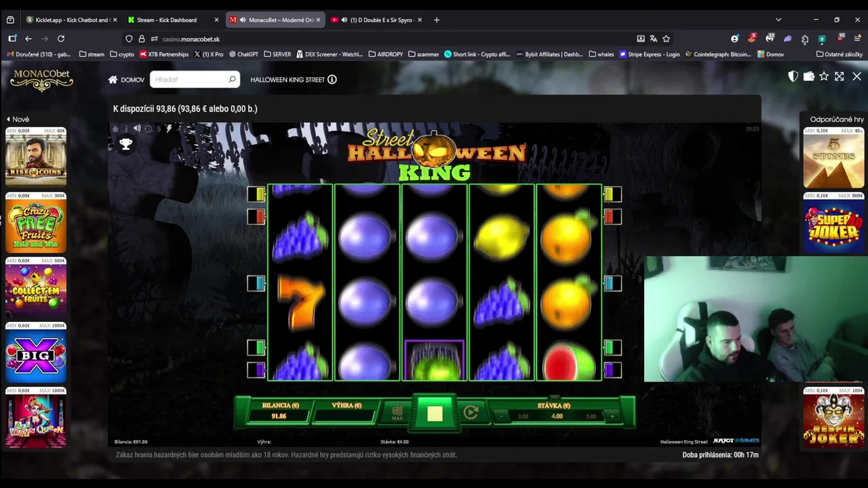The height and width of the screenshot is (488, 868).
Task: Open the game info 'i' icon
Action: 126,129
